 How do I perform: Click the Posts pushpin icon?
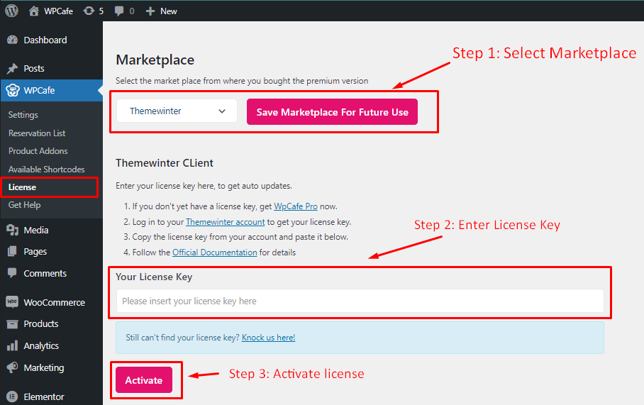[12, 68]
